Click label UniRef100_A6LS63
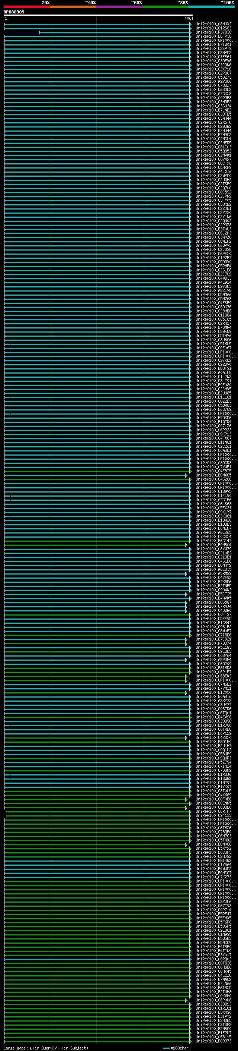 click(213, 503)
